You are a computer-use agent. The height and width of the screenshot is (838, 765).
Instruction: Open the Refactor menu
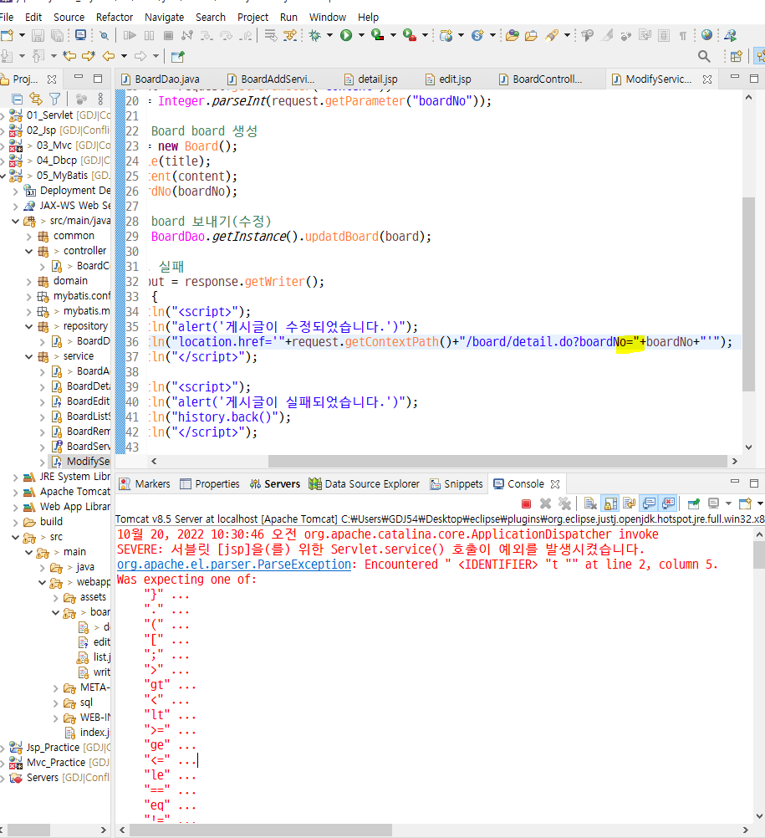[x=115, y=17]
